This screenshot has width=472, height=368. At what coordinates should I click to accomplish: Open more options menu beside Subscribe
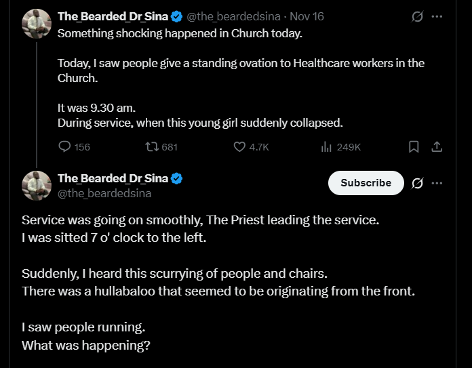coord(437,183)
